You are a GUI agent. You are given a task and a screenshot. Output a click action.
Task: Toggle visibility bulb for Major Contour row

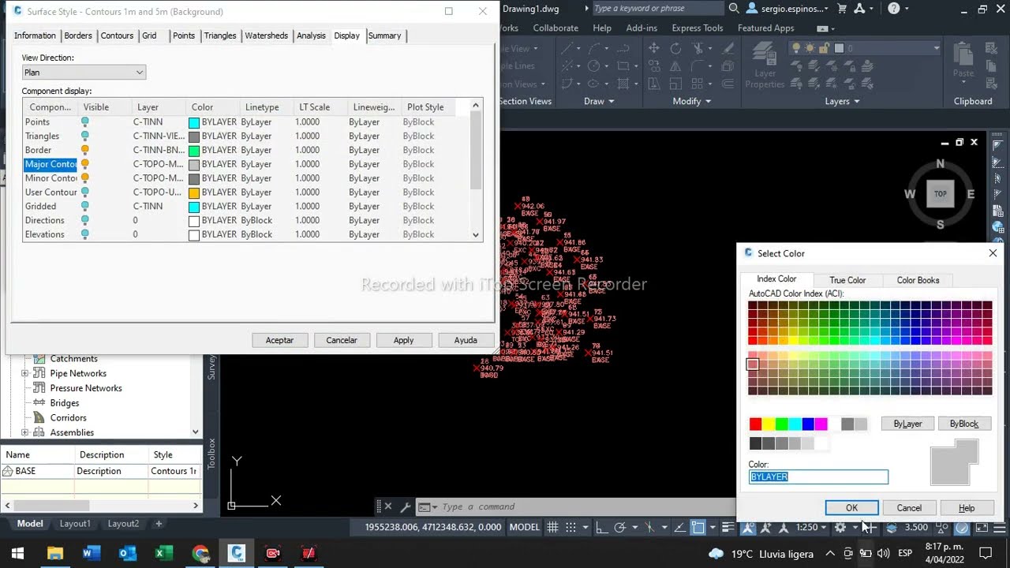[x=85, y=164]
